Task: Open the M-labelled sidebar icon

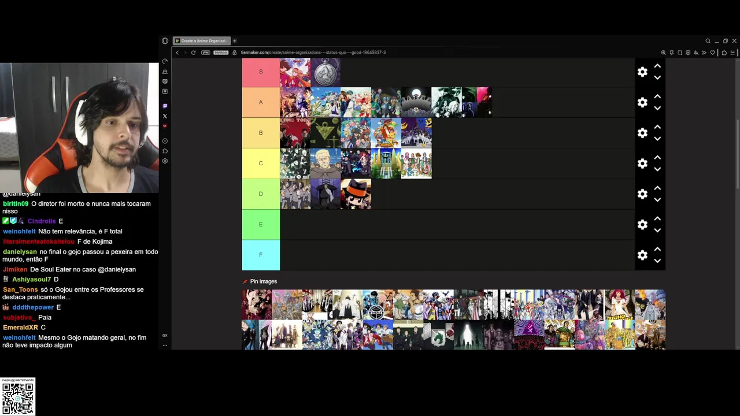Action: (165, 91)
